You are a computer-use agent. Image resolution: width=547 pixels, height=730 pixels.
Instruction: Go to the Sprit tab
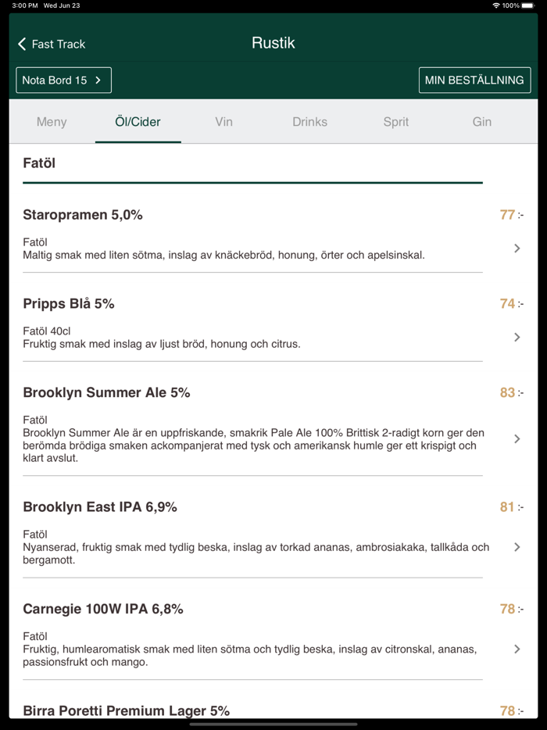[395, 122]
